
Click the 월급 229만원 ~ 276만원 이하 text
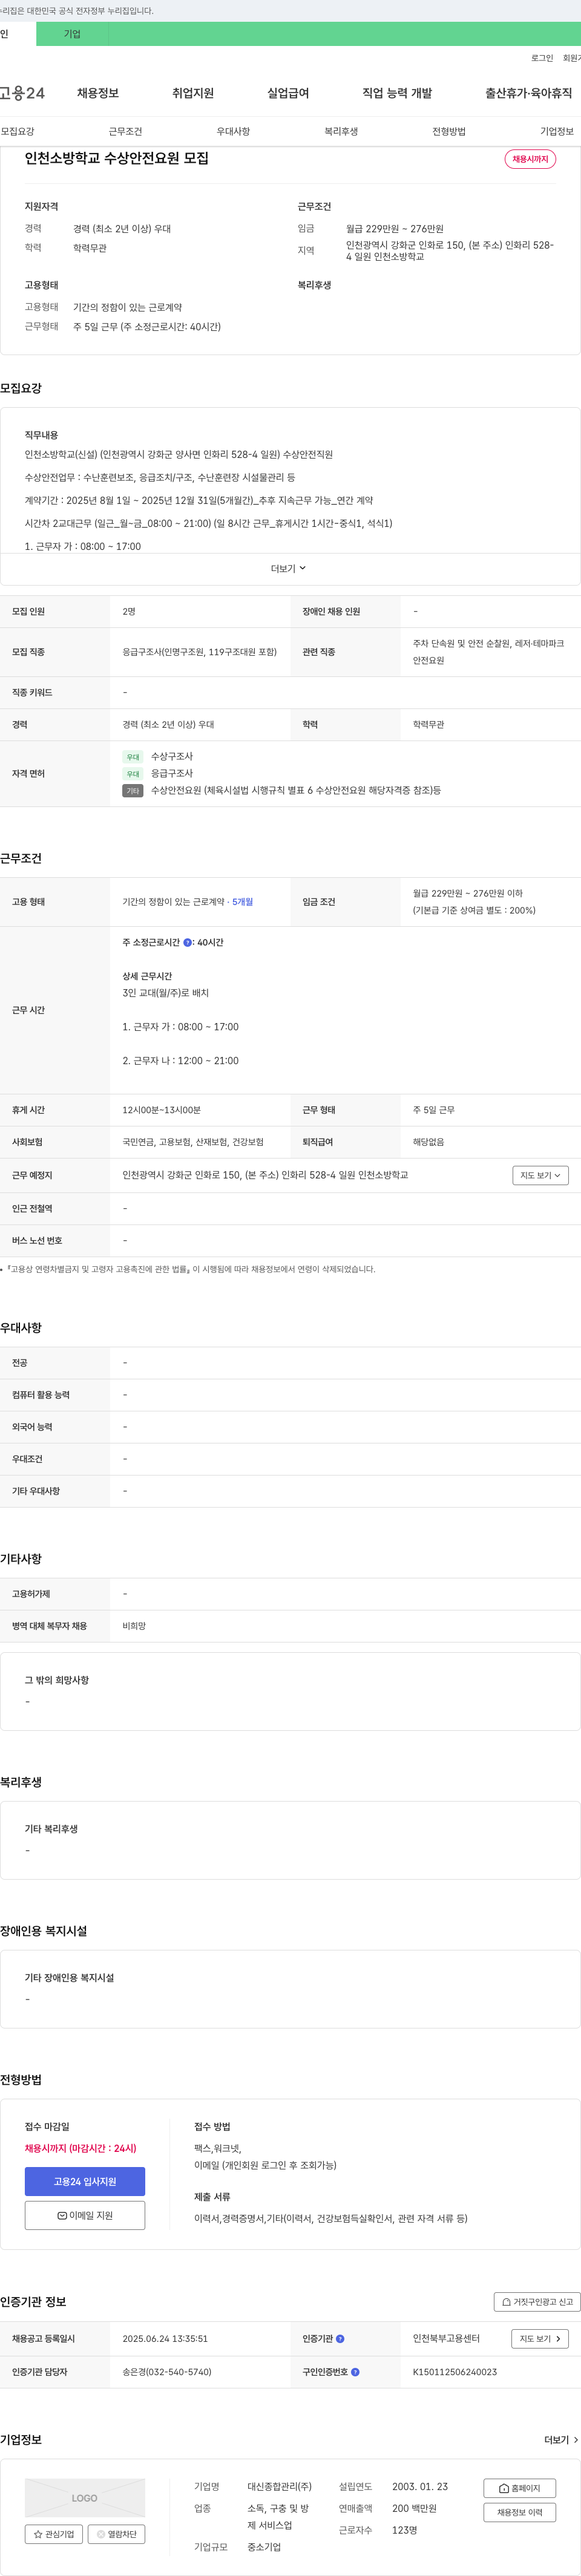click(468, 893)
